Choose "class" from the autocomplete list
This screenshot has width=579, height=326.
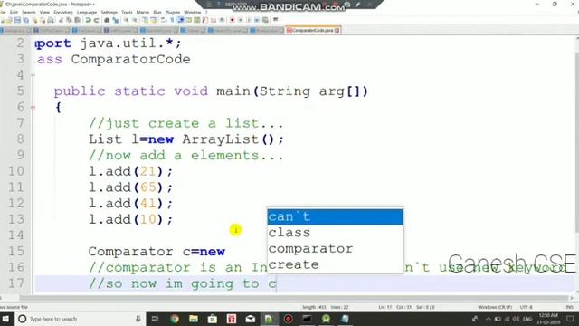point(335,233)
